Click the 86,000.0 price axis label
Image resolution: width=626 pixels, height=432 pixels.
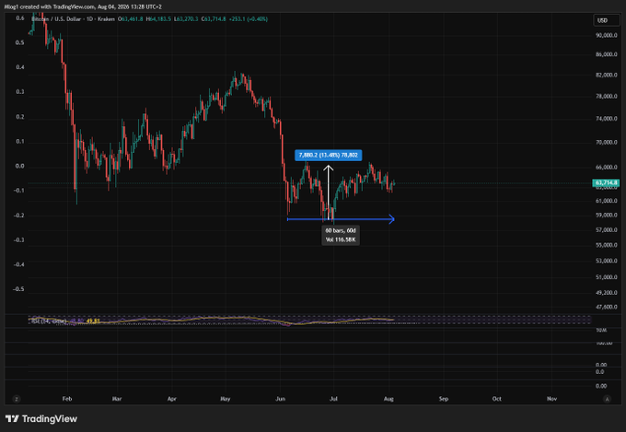pos(606,54)
